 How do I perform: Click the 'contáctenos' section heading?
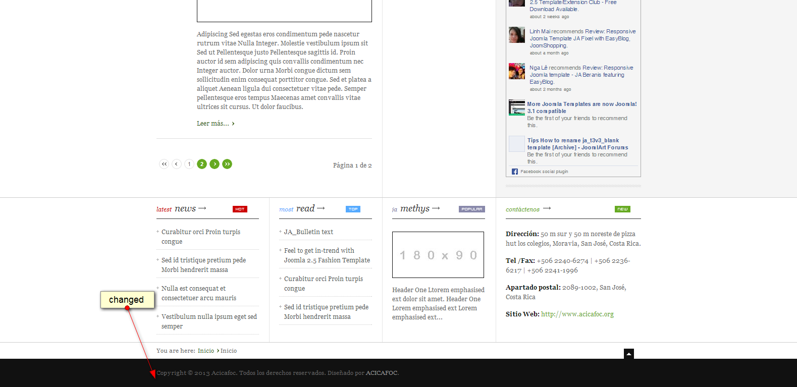[528, 209]
